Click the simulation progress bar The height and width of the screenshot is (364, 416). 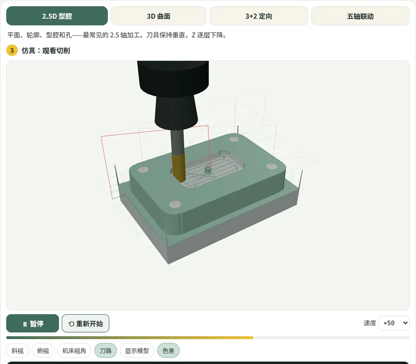(x=208, y=338)
